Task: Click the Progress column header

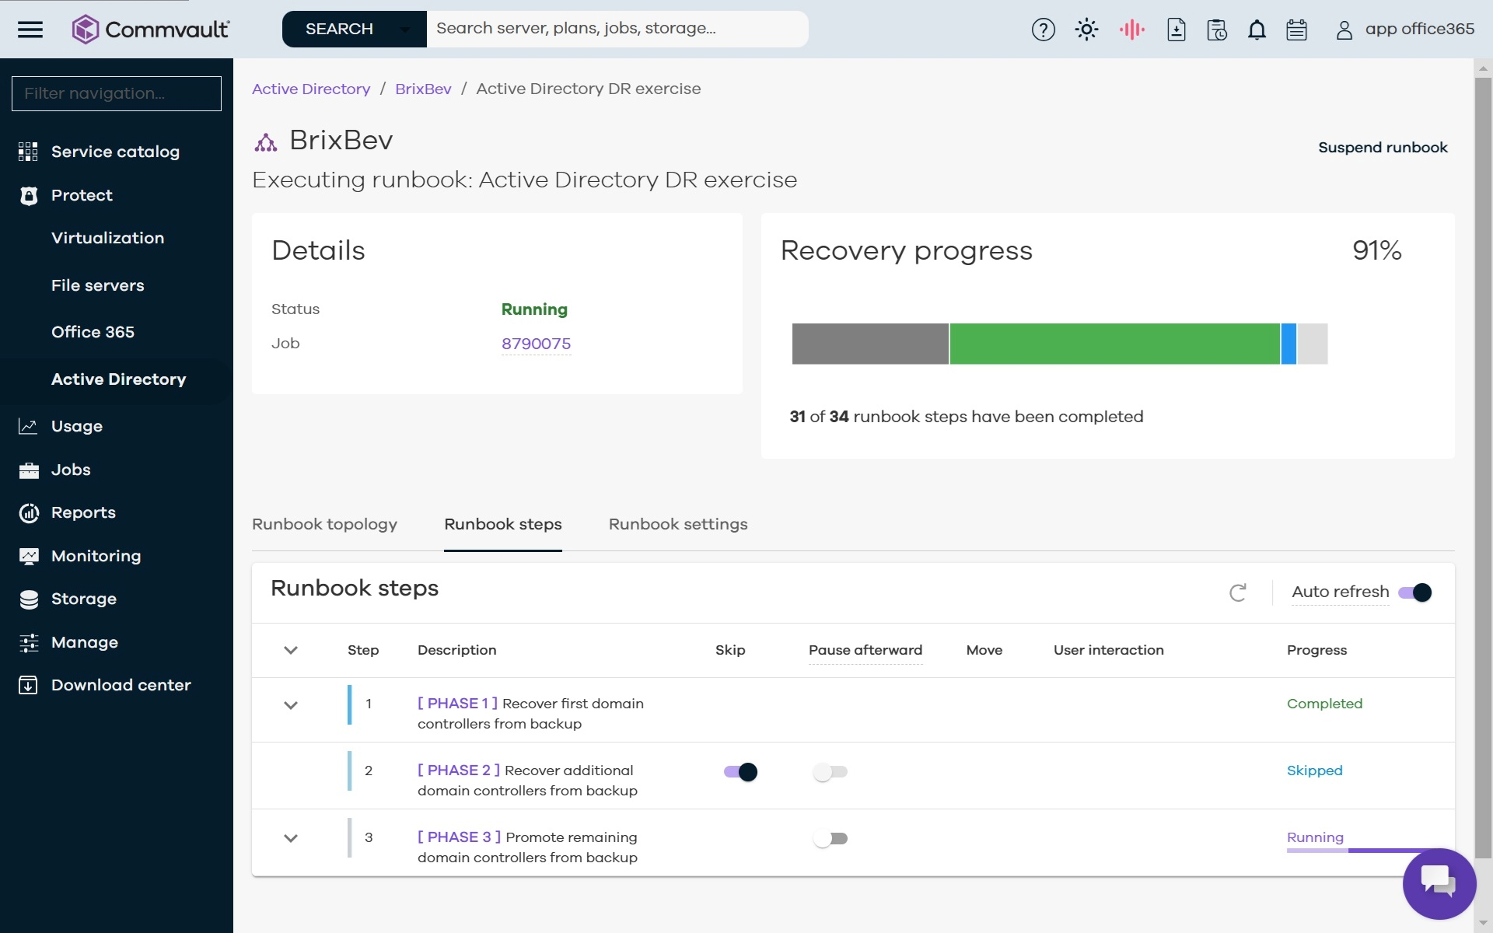Action: 1316,650
